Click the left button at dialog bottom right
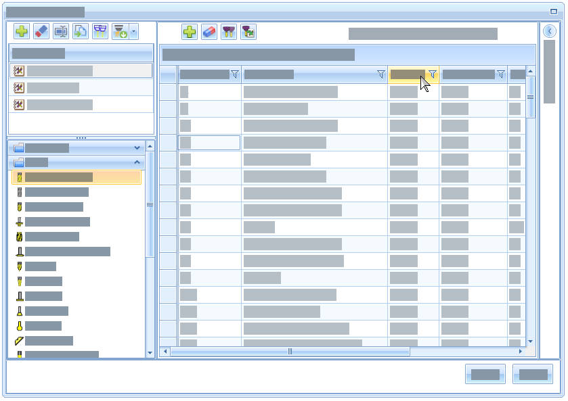Image resolution: width=568 pixels, height=401 pixels. pos(485,374)
